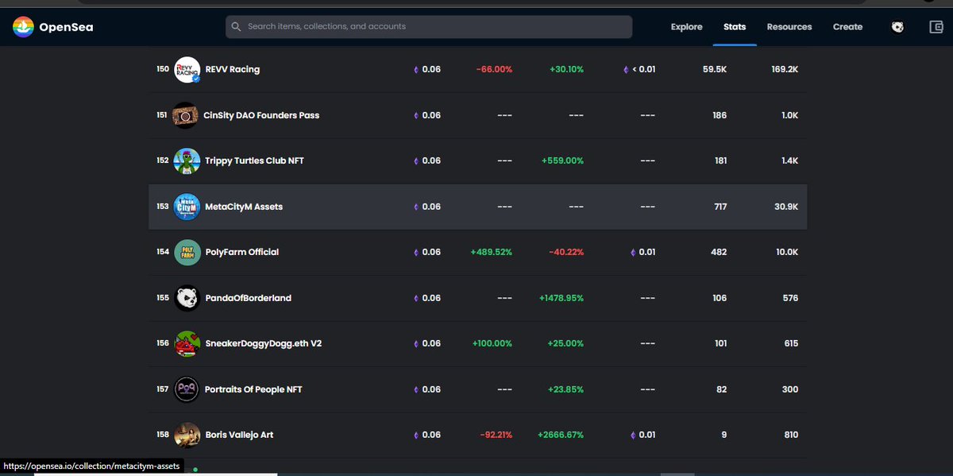Open the Trippy Turtles Club NFT collection
Image resolution: width=953 pixels, height=476 pixels.
click(254, 161)
